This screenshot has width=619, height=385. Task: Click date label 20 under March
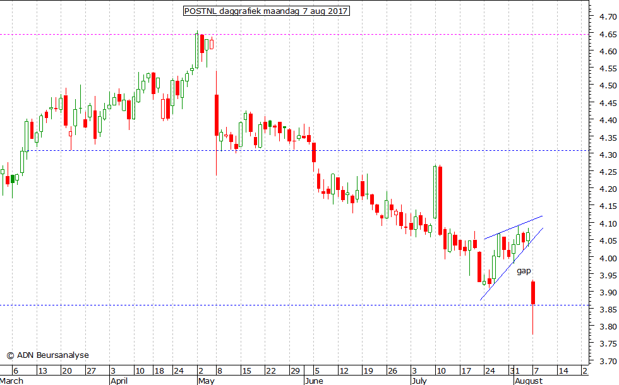67,371
